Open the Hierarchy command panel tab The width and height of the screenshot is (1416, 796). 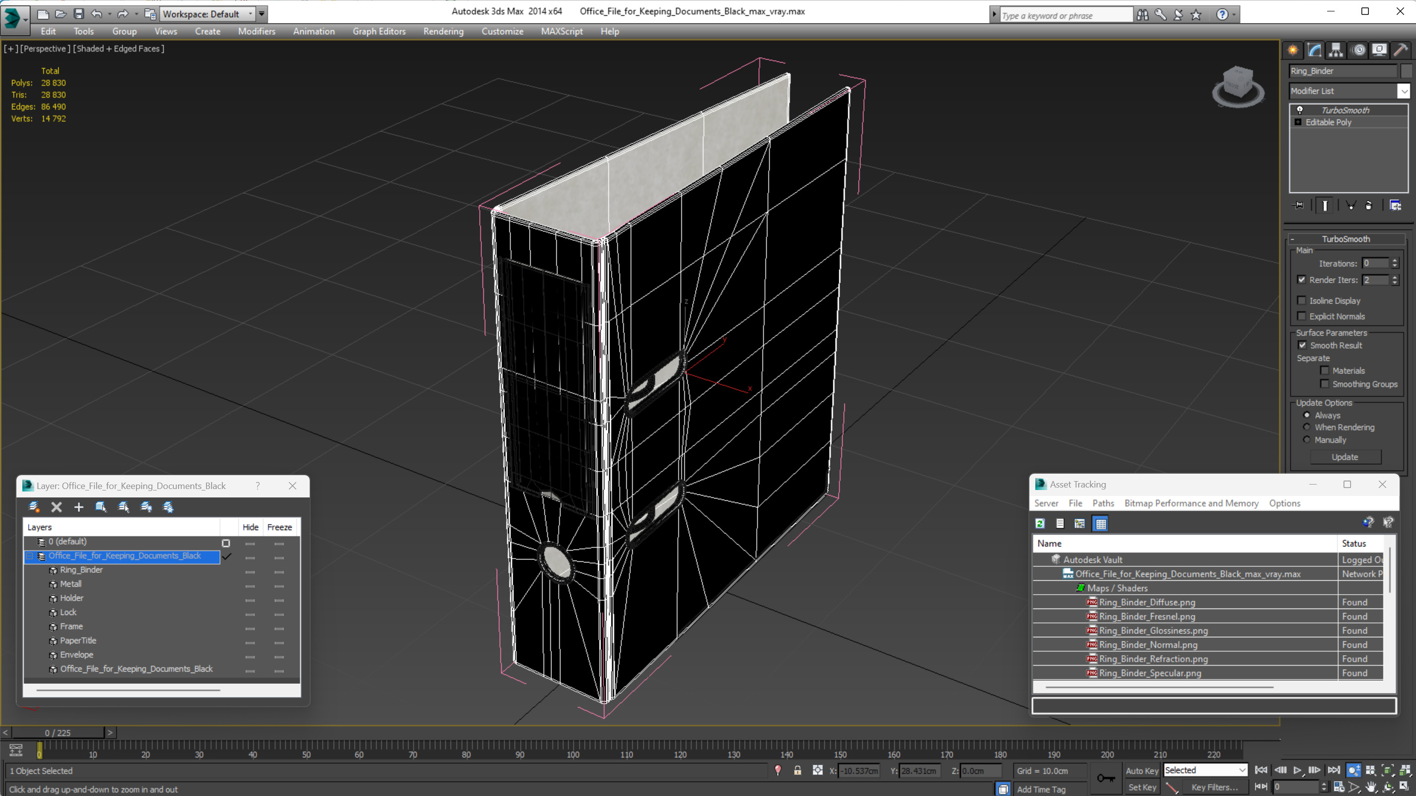coord(1336,51)
